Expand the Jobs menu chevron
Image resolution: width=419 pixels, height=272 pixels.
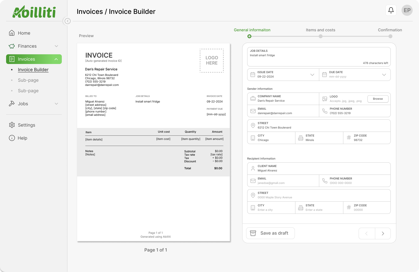pos(56,104)
